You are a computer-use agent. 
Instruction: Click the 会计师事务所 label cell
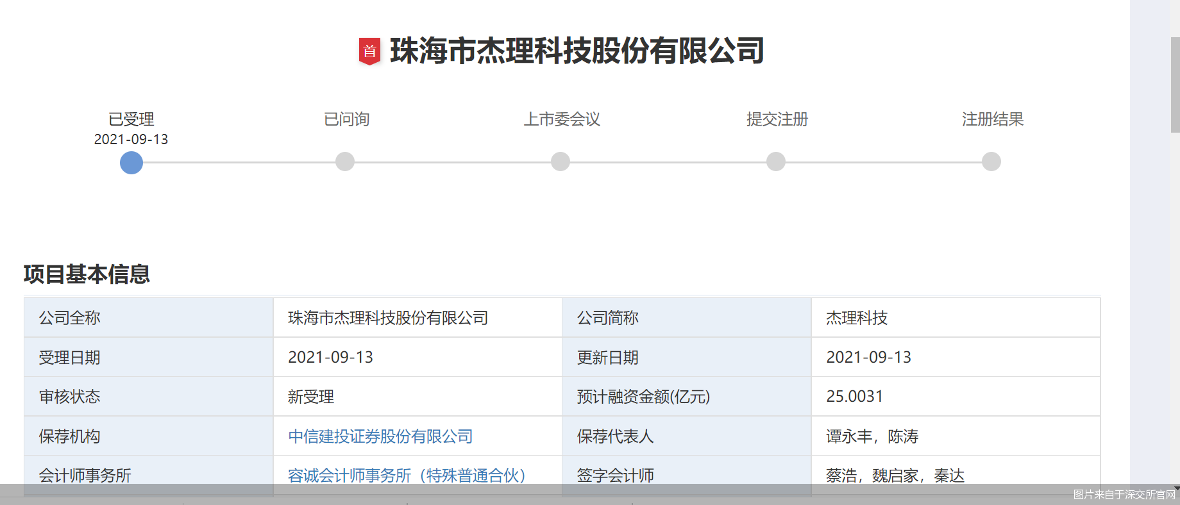pyautogui.click(x=149, y=476)
